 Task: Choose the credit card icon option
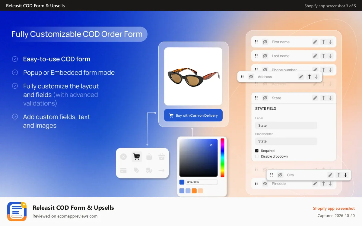tap(123, 170)
